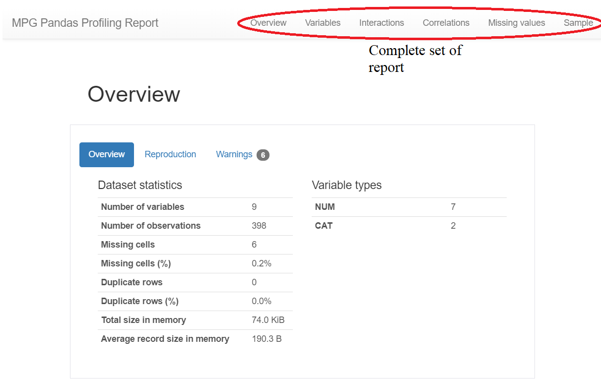Go to the Missing values section
Viewport: 601px width, 383px height.
pyautogui.click(x=516, y=23)
